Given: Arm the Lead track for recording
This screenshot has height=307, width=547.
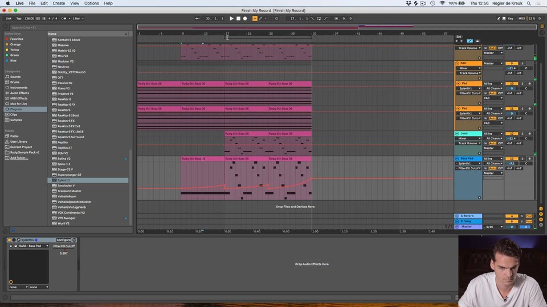Looking at the screenshot, I should click(x=529, y=133).
